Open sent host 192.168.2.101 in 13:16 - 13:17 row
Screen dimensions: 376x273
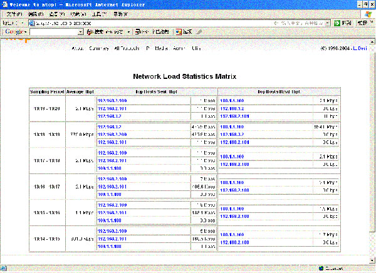coord(112,187)
